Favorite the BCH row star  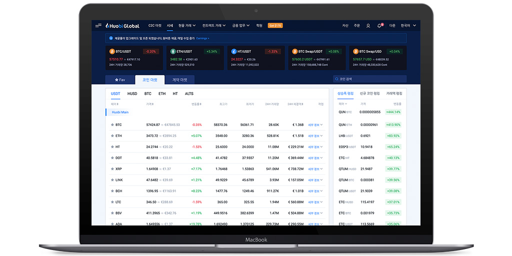point(112,191)
